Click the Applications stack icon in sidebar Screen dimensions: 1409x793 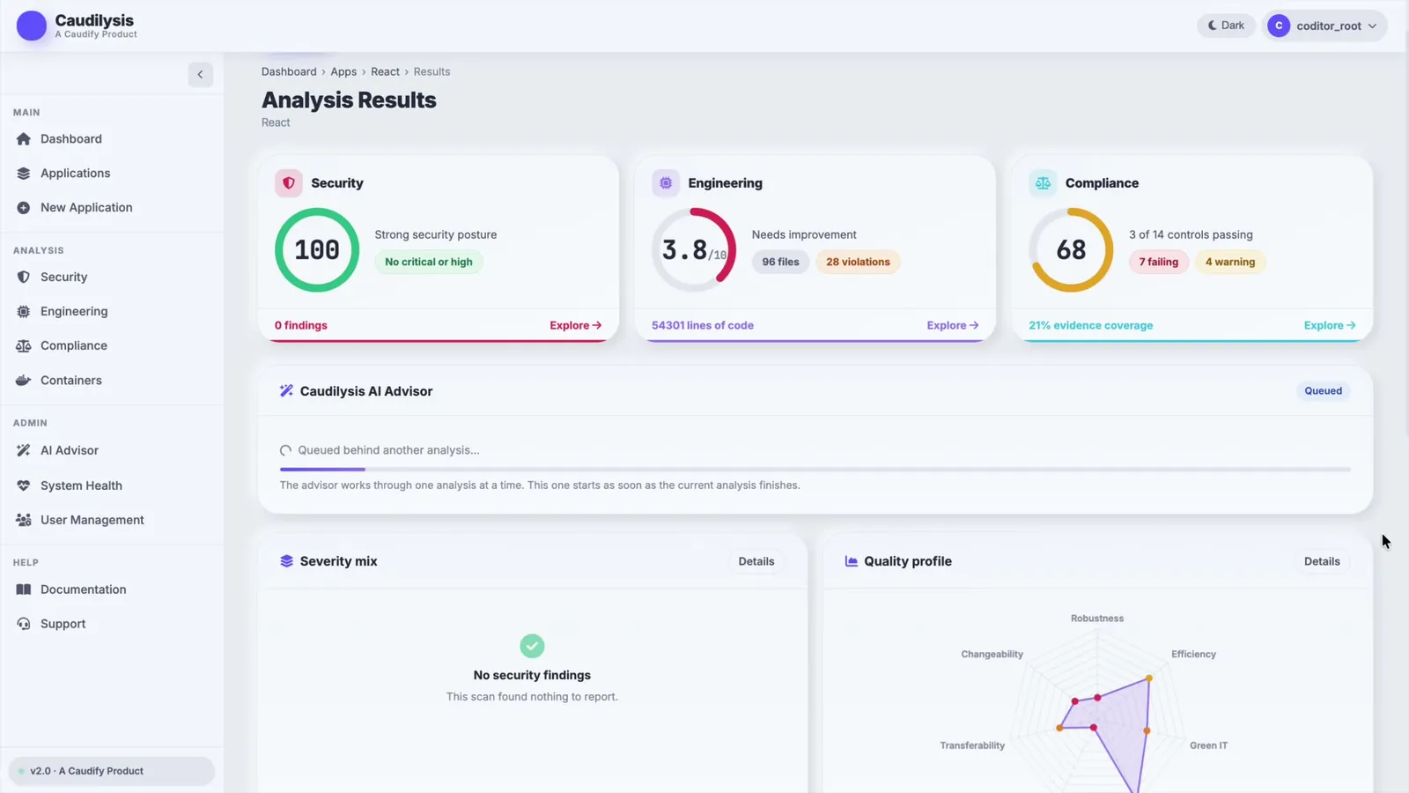click(24, 174)
